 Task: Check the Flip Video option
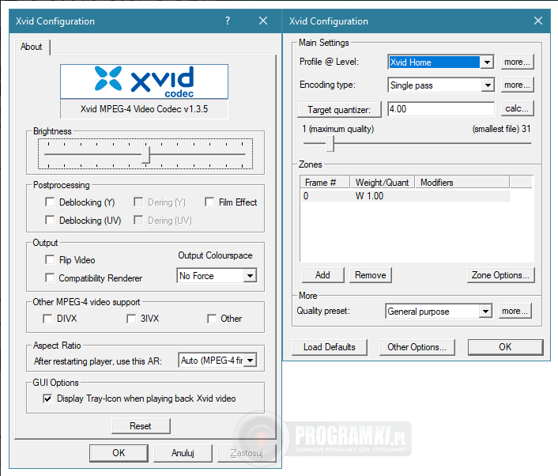50,259
